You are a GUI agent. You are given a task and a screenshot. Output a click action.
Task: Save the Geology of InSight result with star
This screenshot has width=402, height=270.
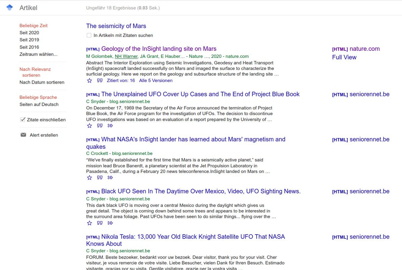pos(89,81)
